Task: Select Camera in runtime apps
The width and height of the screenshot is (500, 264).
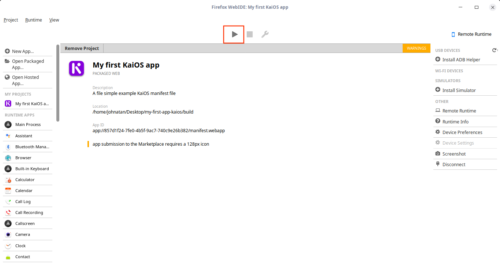Action: coord(28,234)
